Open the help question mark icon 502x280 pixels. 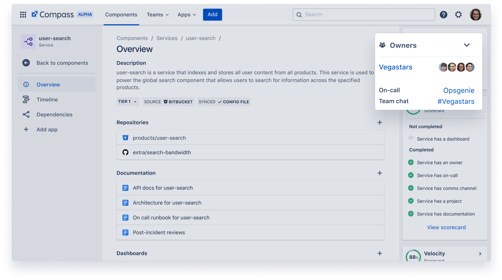[x=444, y=14]
